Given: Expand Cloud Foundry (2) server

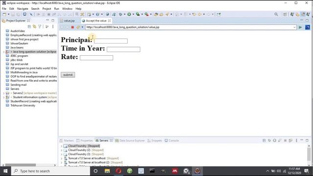Looking at the screenshot, I should tap(61, 150).
